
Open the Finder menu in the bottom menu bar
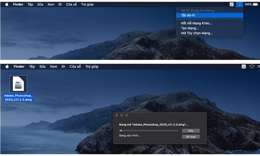coord(19,67)
